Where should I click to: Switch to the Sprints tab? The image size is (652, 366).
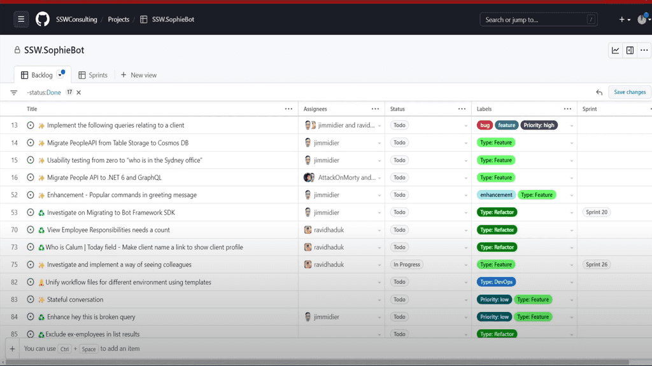[x=93, y=75]
